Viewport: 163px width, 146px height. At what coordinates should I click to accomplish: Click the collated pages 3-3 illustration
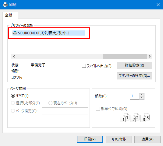pyautogui.click(x=145, y=118)
